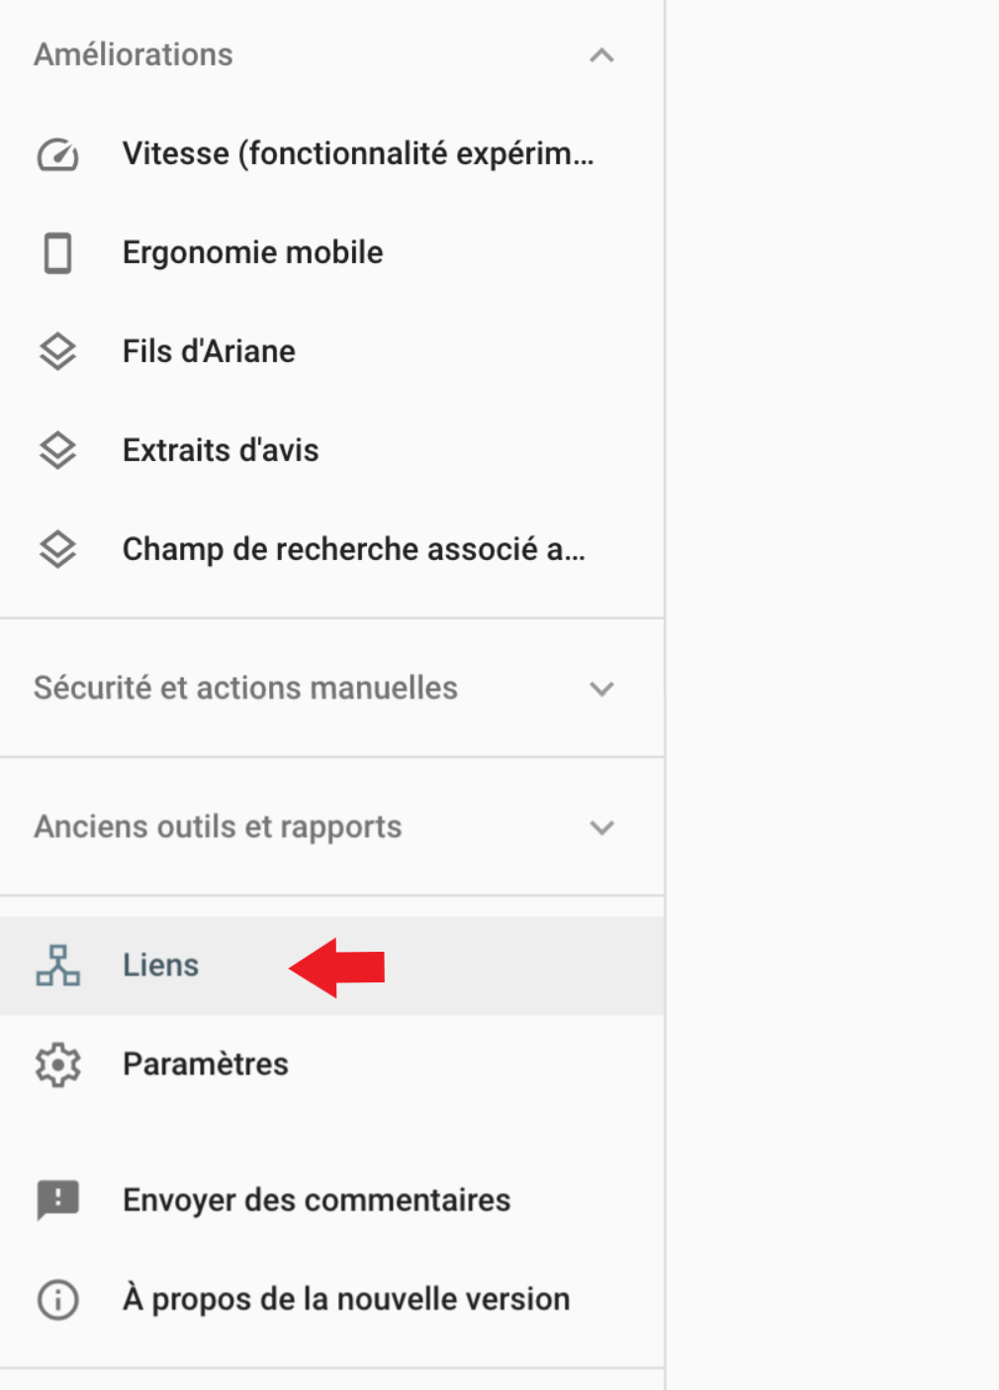Open Vitesse (fonctionnalité expérimentale)
The height and width of the screenshot is (1390, 999).
coord(358,153)
